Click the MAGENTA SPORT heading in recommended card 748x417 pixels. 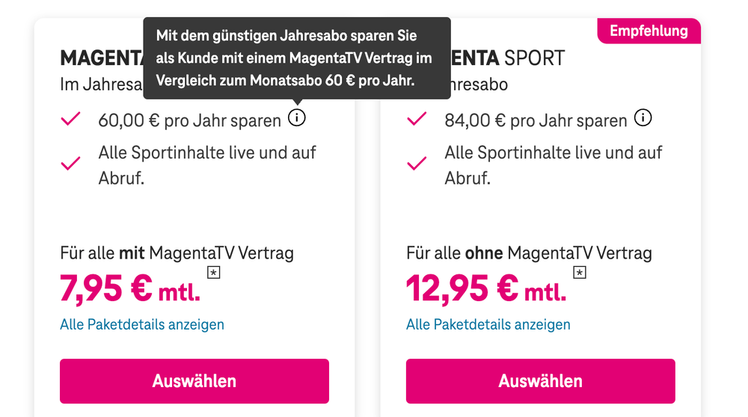(509, 58)
